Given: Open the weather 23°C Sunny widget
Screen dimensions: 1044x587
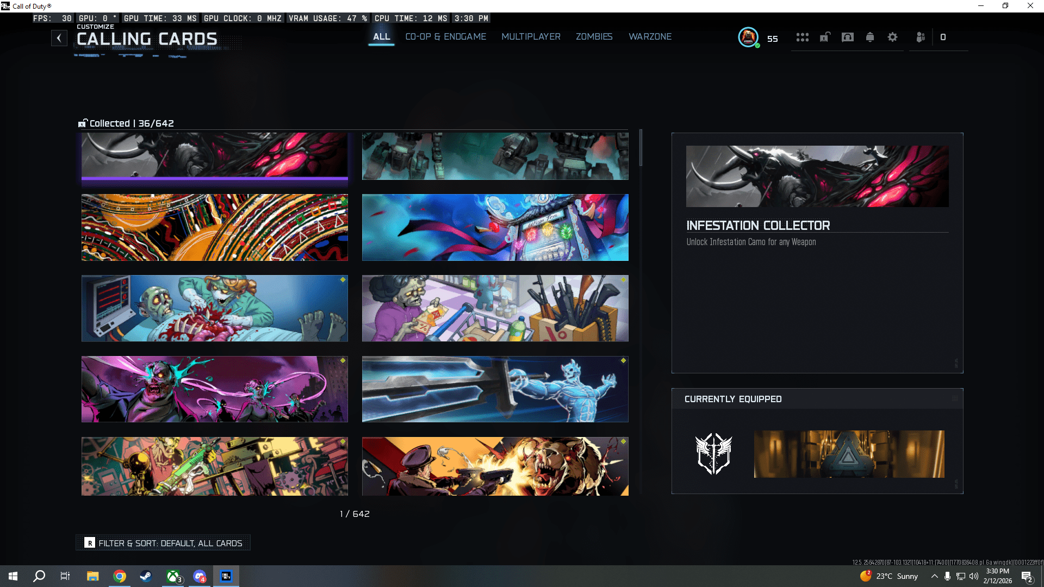Looking at the screenshot, I should 890,576.
